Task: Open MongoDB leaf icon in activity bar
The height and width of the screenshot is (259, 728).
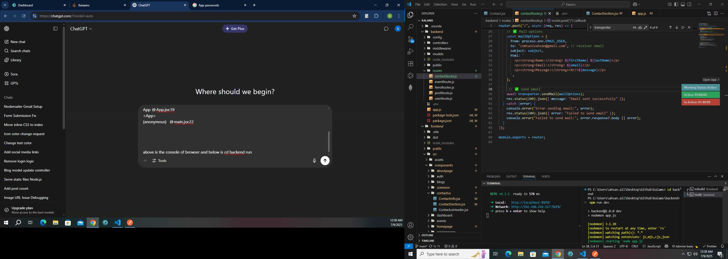Action: [x=410, y=88]
